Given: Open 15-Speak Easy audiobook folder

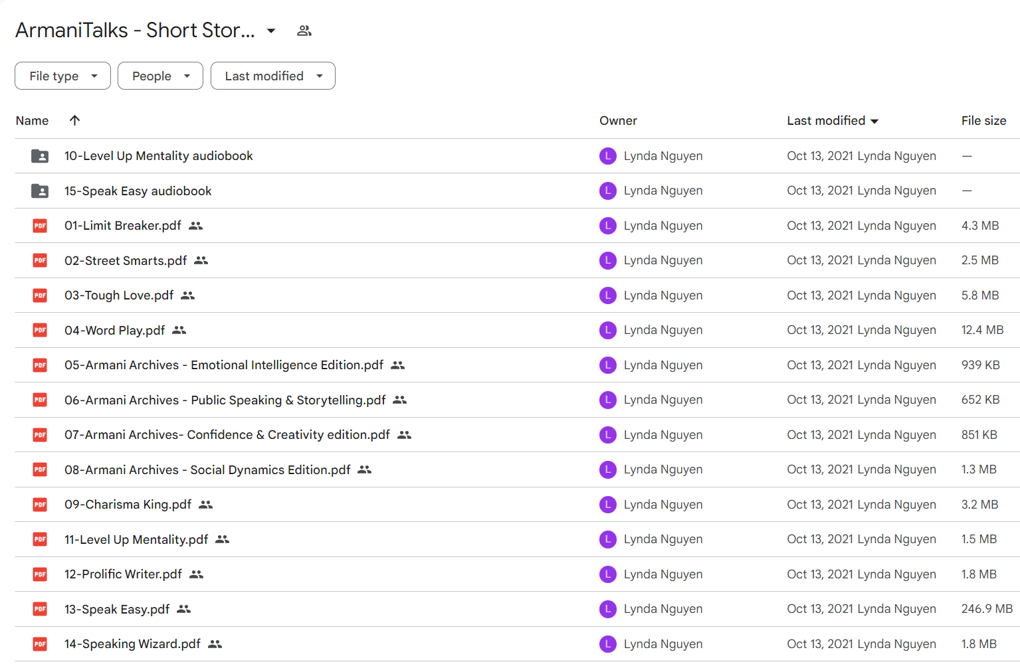Looking at the screenshot, I should click(138, 191).
